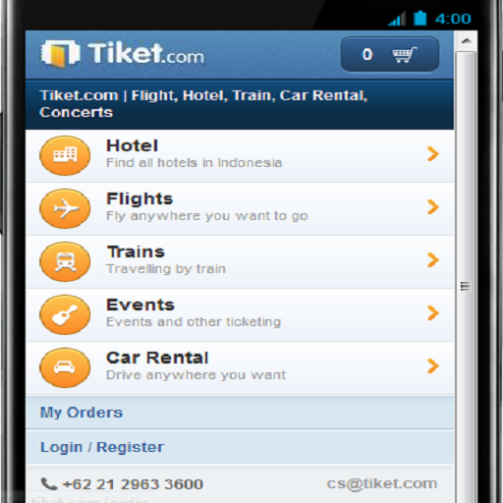
Task: Tap the orange guitar Events icon
Action: point(65,314)
